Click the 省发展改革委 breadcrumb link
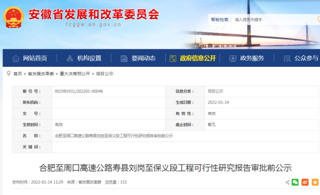This screenshot has height=195, width=320. coord(41,74)
